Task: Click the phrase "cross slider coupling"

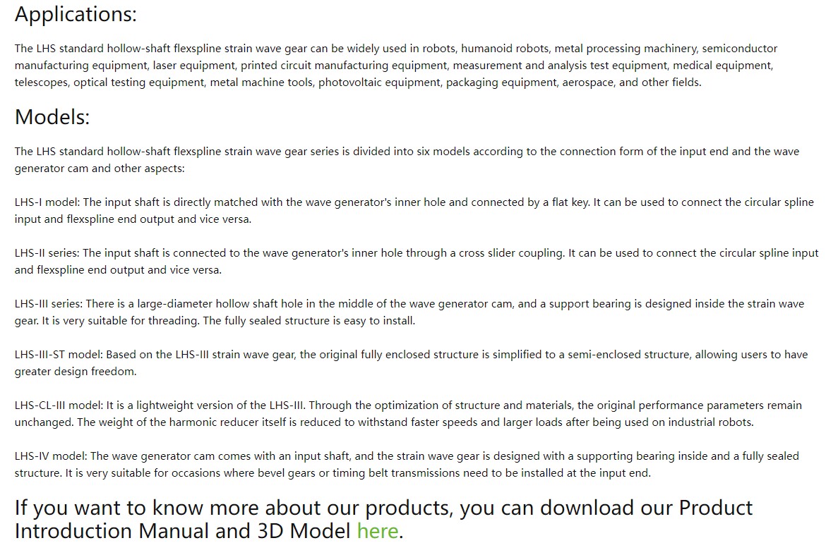Action: click(508, 252)
